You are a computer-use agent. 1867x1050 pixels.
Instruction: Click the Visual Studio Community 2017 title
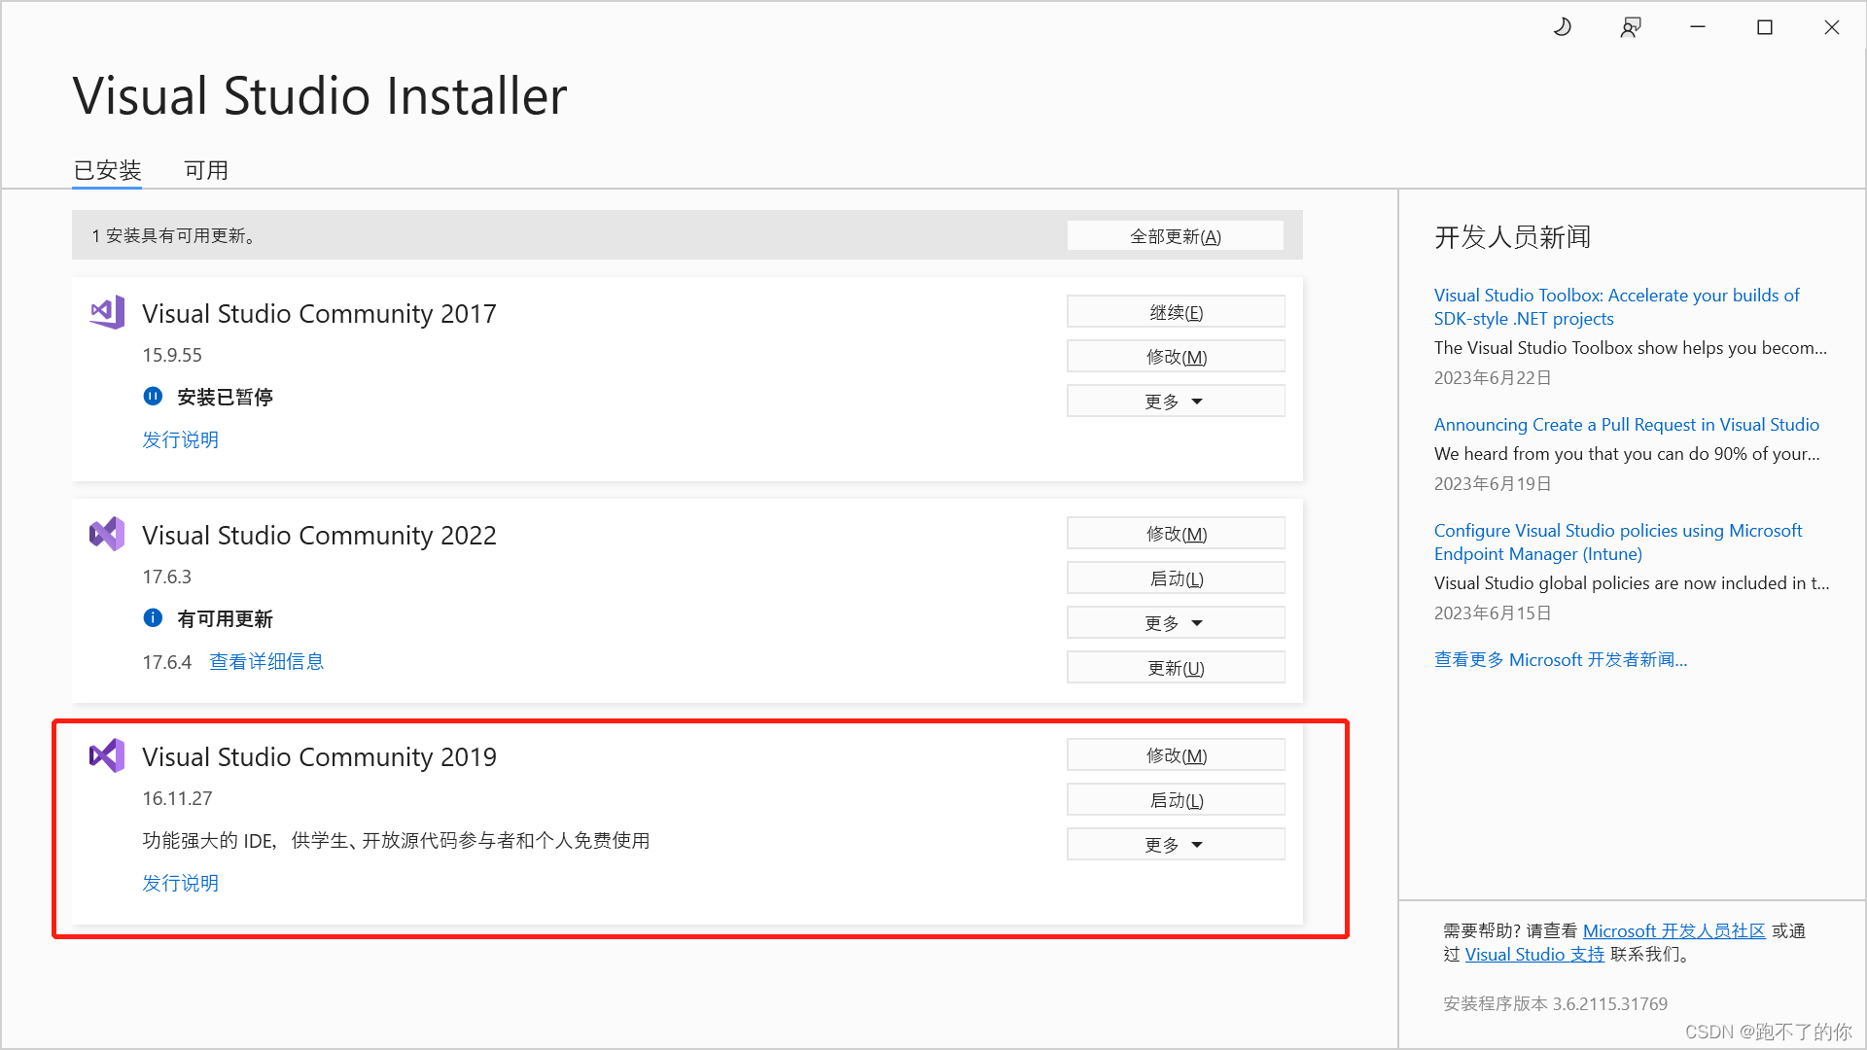(x=319, y=313)
